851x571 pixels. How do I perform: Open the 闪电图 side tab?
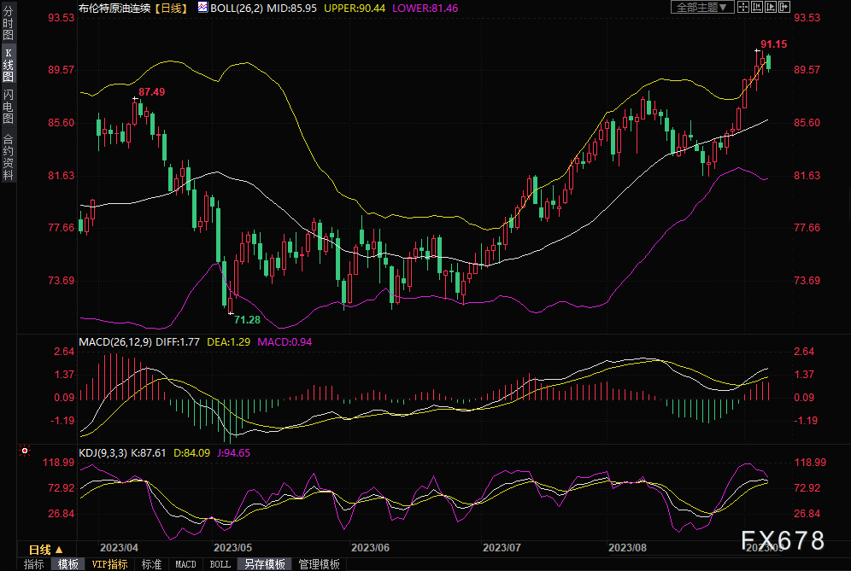pyautogui.click(x=8, y=106)
